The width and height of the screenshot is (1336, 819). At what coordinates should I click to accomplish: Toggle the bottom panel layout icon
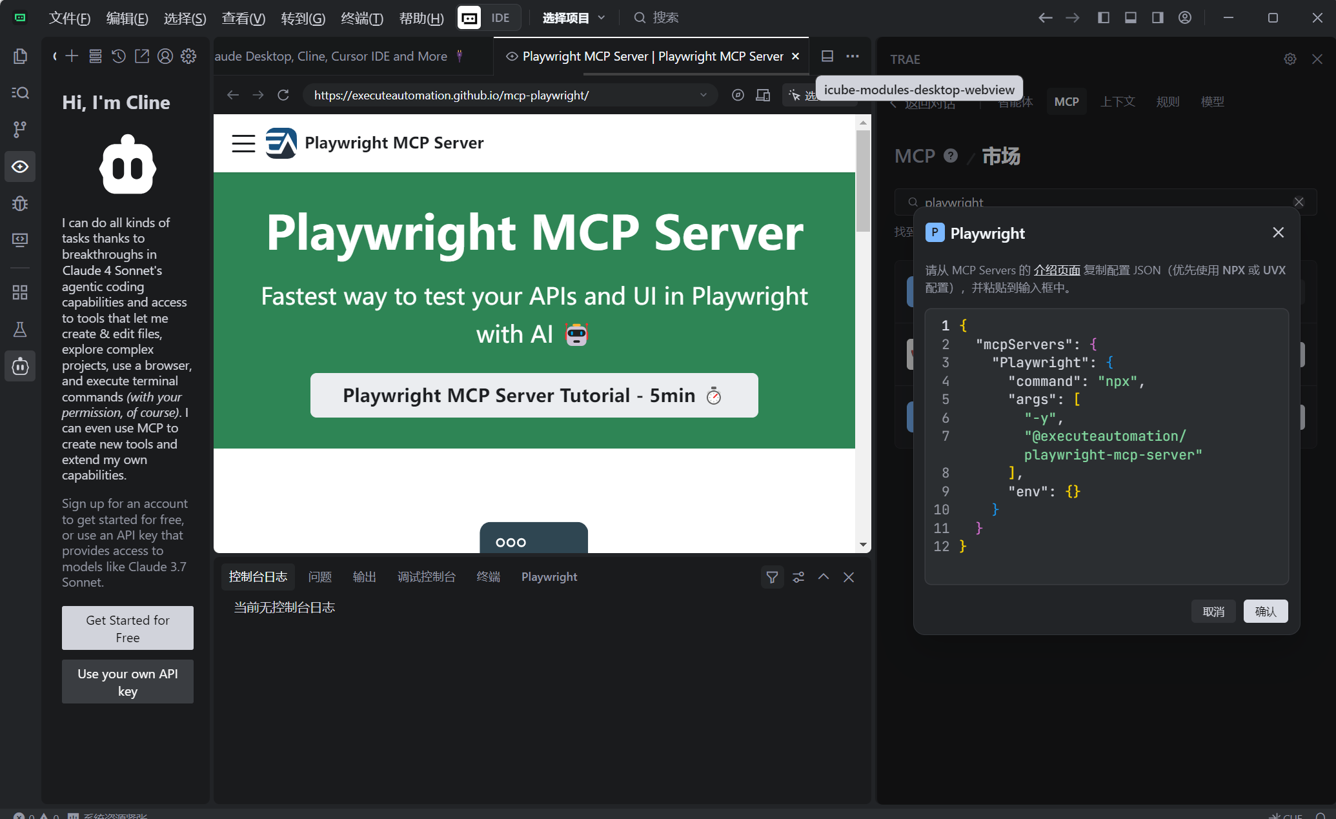(x=1131, y=18)
